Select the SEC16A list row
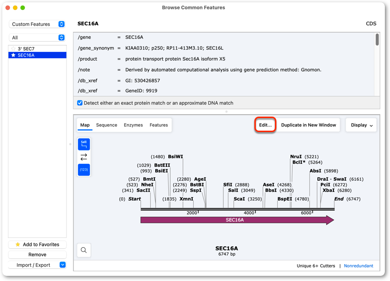The width and height of the screenshot is (390, 281). coord(37,55)
